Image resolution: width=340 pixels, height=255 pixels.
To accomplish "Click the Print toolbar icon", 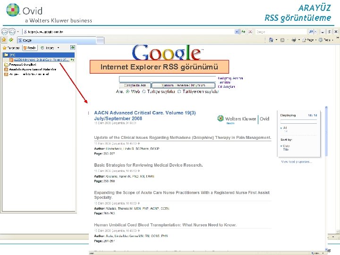I will pos(294,40).
